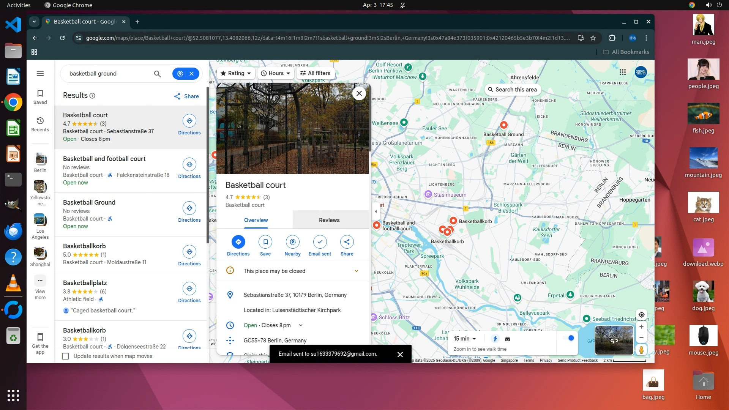Open the hamburger menu in Maps sidebar
The width and height of the screenshot is (729, 410).
(x=40, y=74)
